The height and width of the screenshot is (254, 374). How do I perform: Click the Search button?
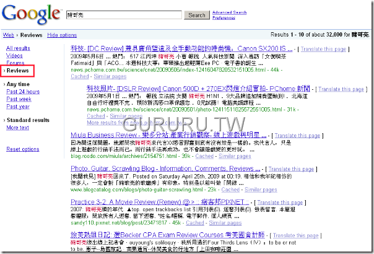[197, 15]
